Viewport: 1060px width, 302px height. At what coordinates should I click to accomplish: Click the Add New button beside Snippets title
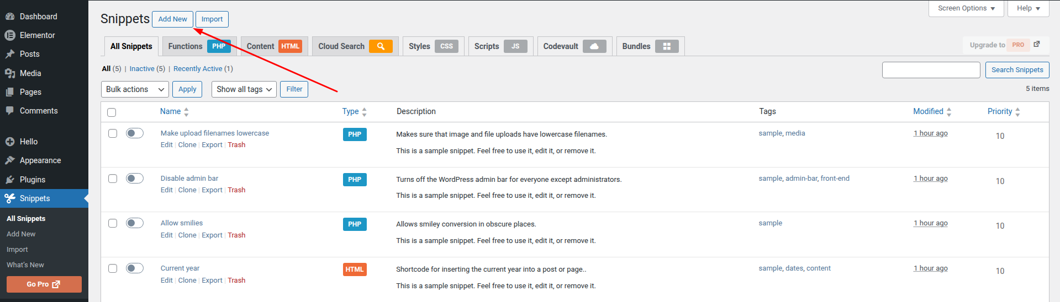pos(173,19)
